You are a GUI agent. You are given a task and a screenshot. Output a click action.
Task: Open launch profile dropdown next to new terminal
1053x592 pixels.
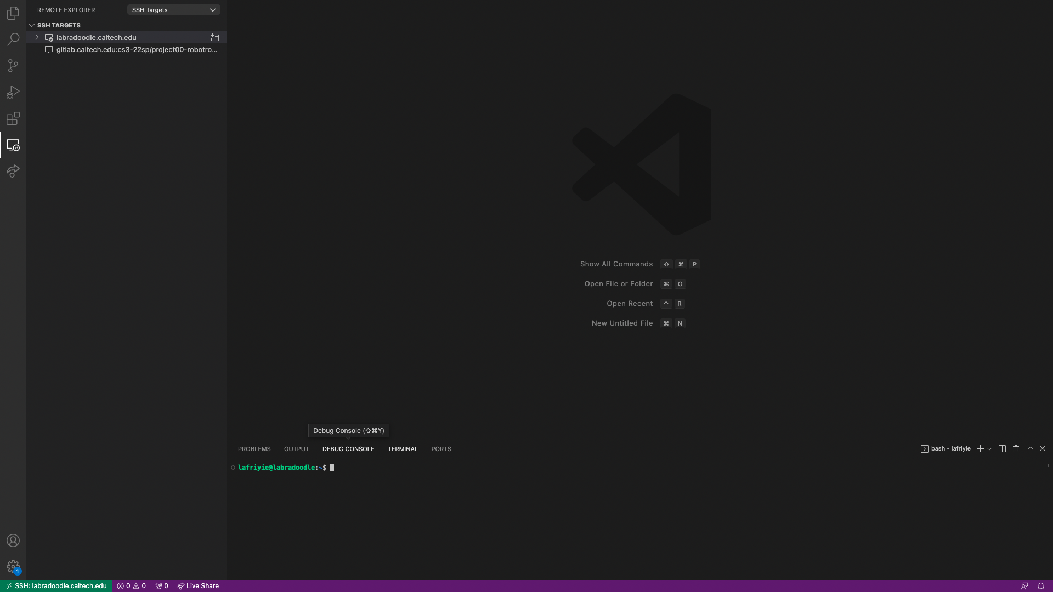tap(989, 449)
